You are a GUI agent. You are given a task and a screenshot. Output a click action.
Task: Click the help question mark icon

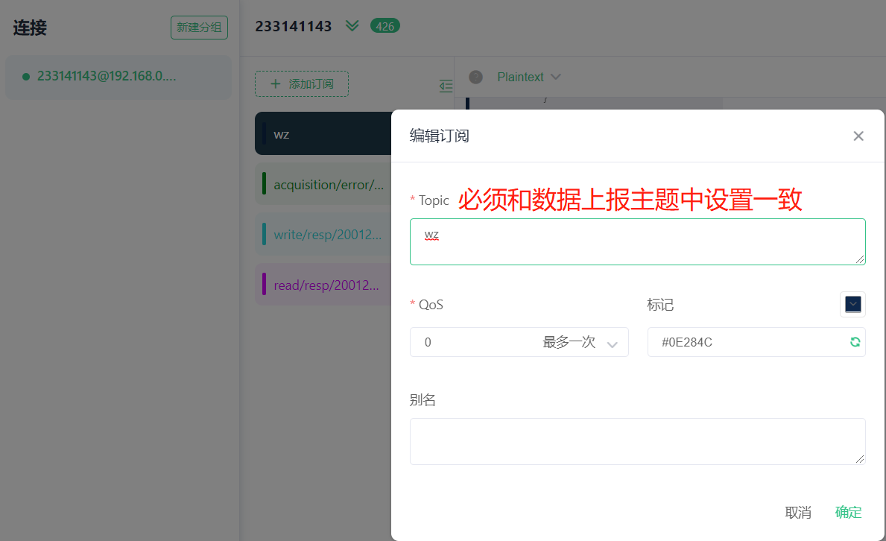click(475, 77)
